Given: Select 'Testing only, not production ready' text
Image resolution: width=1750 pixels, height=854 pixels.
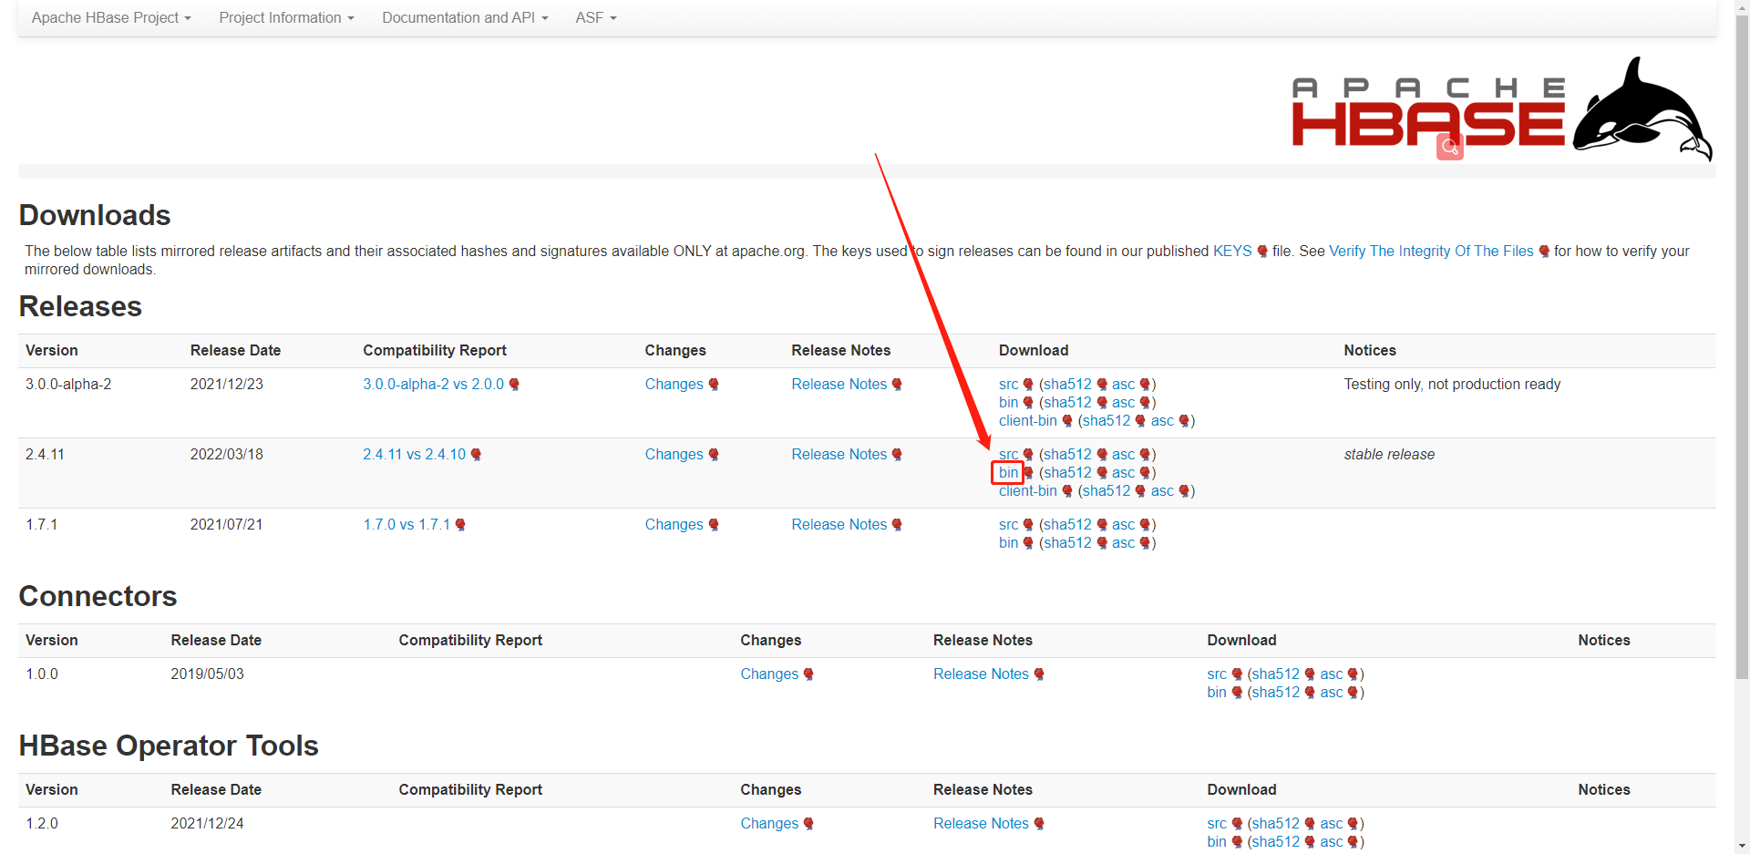Looking at the screenshot, I should [x=1452, y=384].
